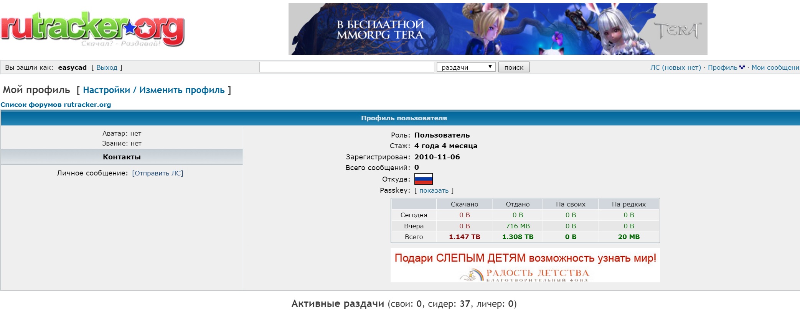Log out via Выход link
The height and width of the screenshot is (331, 800).
[107, 67]
